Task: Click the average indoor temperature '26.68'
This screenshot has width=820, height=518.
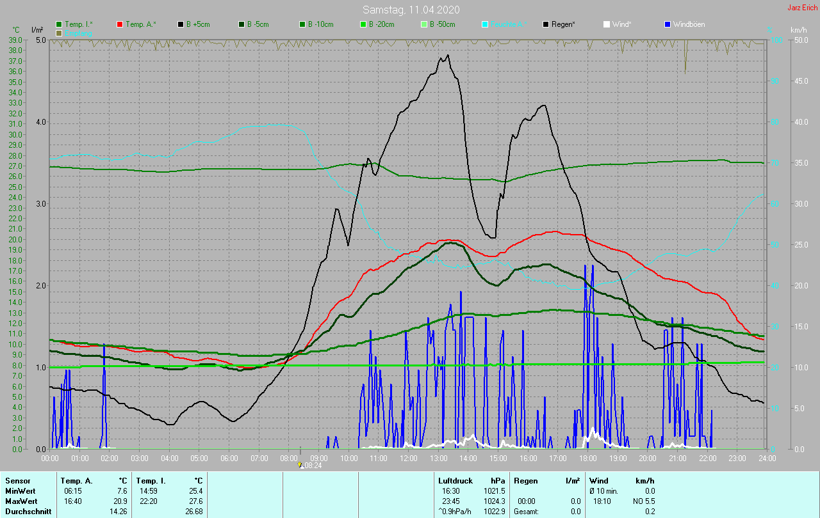Action: (x=194, y=512)
